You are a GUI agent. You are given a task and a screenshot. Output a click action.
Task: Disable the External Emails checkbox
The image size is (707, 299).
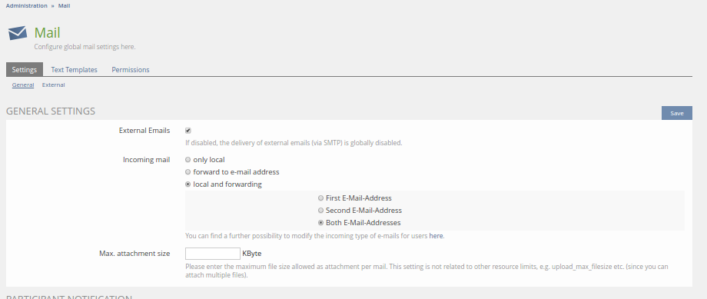(x=188, y=131)
